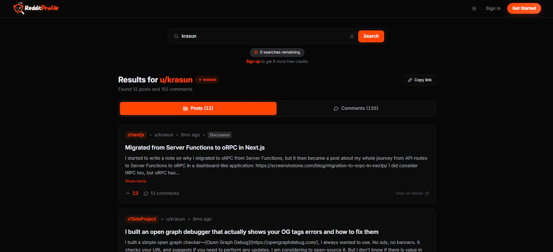Switch to the Posts (12) tab
Image resolution: width=553 pixels, height=252 pixels.
click(x=198, y=108)
